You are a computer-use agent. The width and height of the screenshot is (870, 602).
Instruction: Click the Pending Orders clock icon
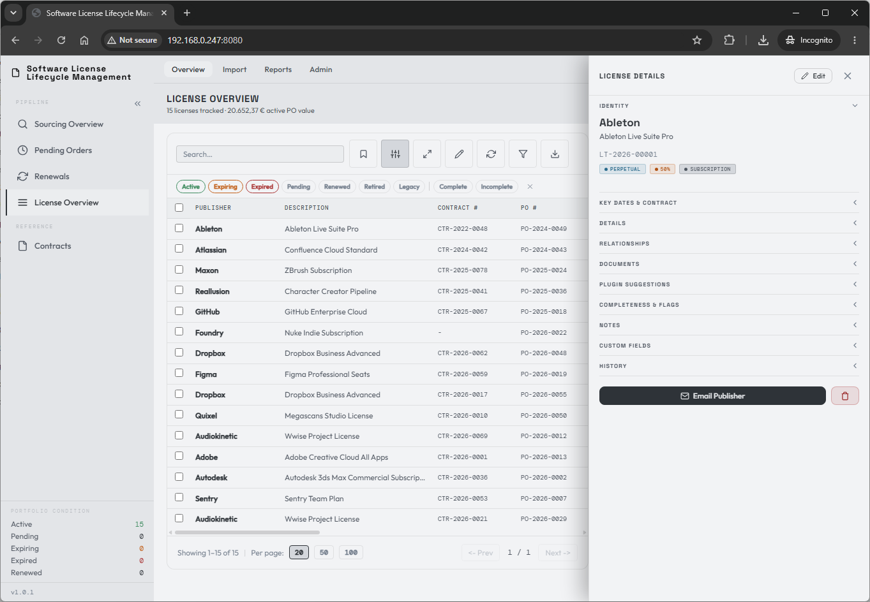tap(23, 150)
